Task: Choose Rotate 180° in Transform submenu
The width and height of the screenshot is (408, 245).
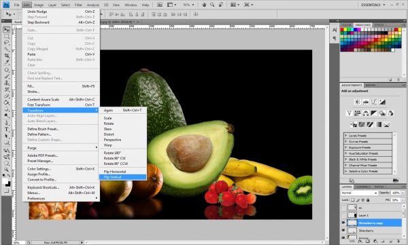Action: coord(123,153)
